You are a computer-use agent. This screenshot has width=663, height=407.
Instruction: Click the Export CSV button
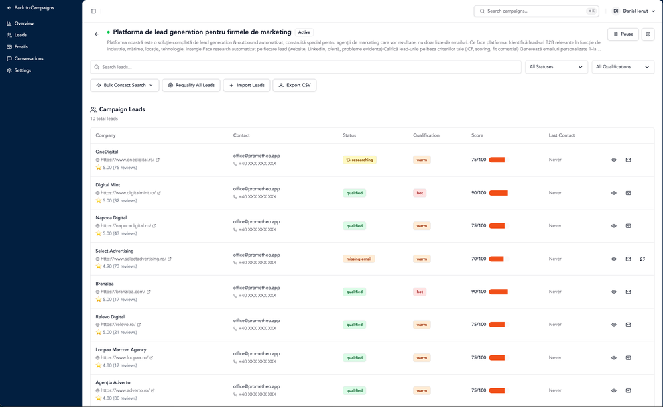pyautogui.click(x=294, y=85)
